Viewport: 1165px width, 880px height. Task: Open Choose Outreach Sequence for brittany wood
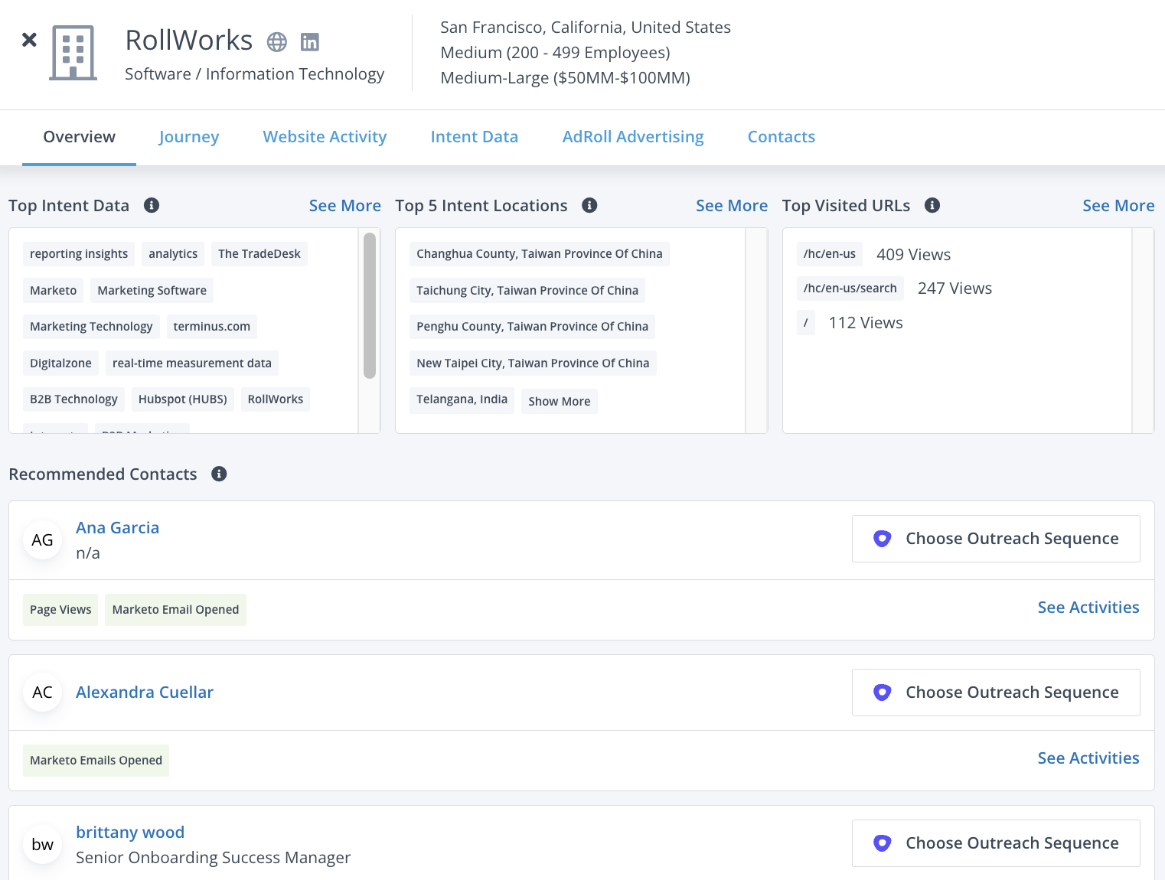995,843
